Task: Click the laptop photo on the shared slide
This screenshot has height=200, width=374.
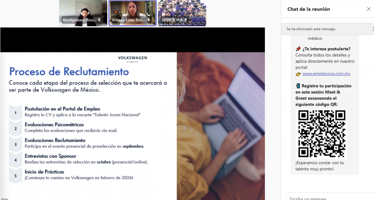Action: (x=221, y=124)
